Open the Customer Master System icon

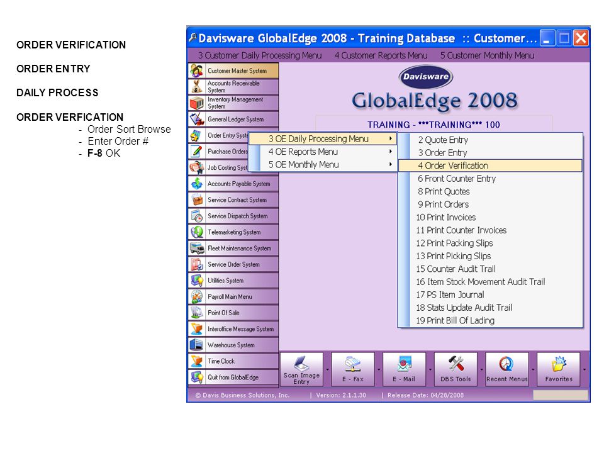(x=197, y=71)
